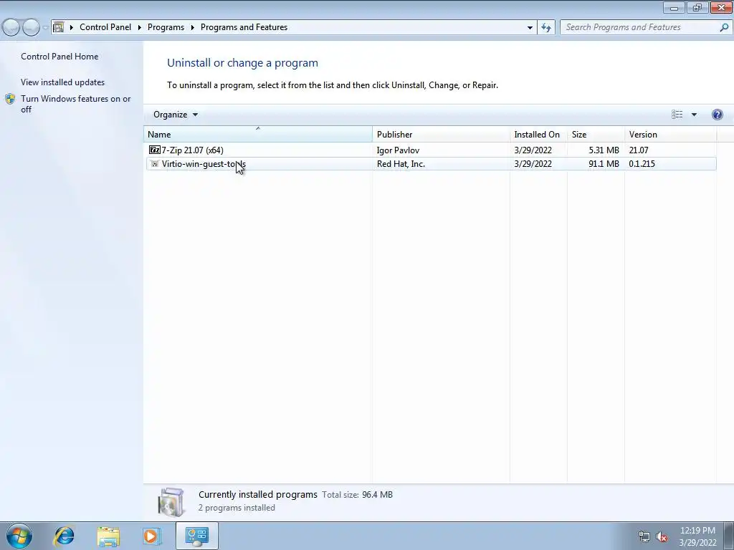Open the recent pages dropdown beside Forward
734x550 pixels.
(45, 27)
